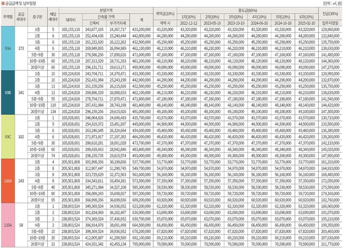Click the unit count 95 in 116A
343x249 pixels.
pos(53,200)
